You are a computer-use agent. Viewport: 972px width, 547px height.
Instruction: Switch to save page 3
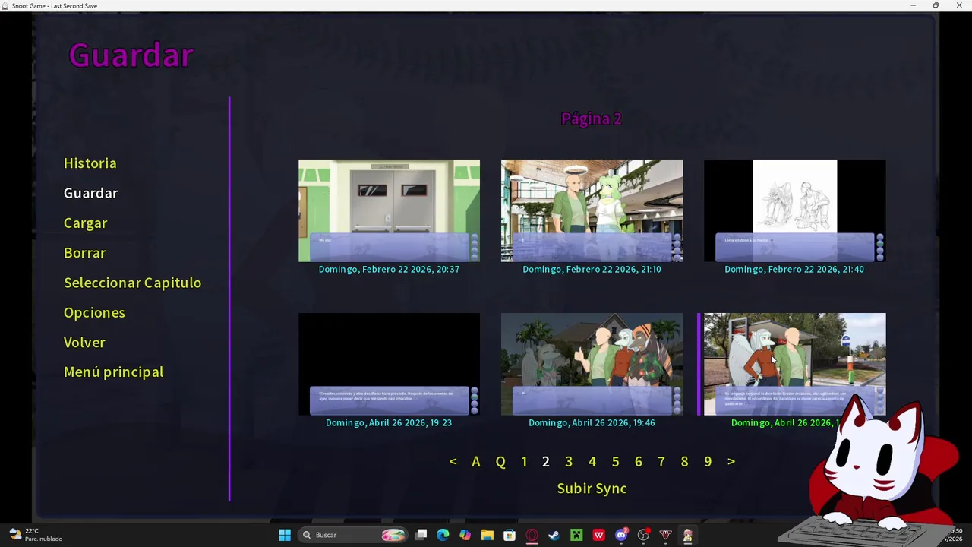[x=569, y=462]
